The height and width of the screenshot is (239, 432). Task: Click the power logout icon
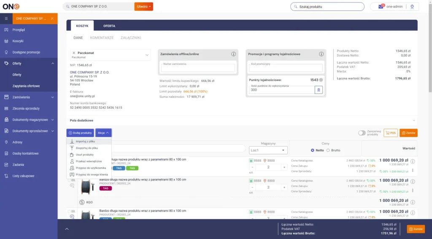pyautogui.click(x=412, y=6)
